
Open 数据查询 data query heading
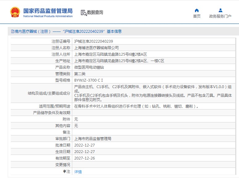tap(95, 12)
